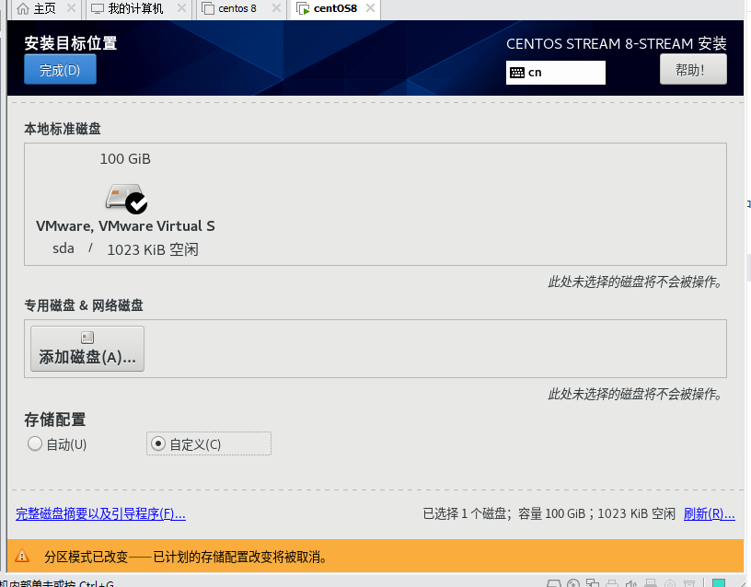Close the centos 8 tab
The width and height of the screenshot is (751, 587).
point(276,8)
